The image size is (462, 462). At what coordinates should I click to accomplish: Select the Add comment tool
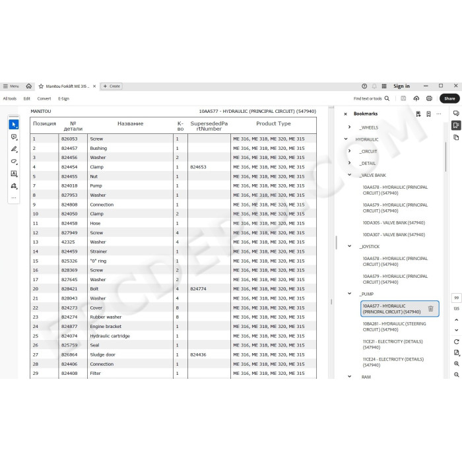(14, 137)
